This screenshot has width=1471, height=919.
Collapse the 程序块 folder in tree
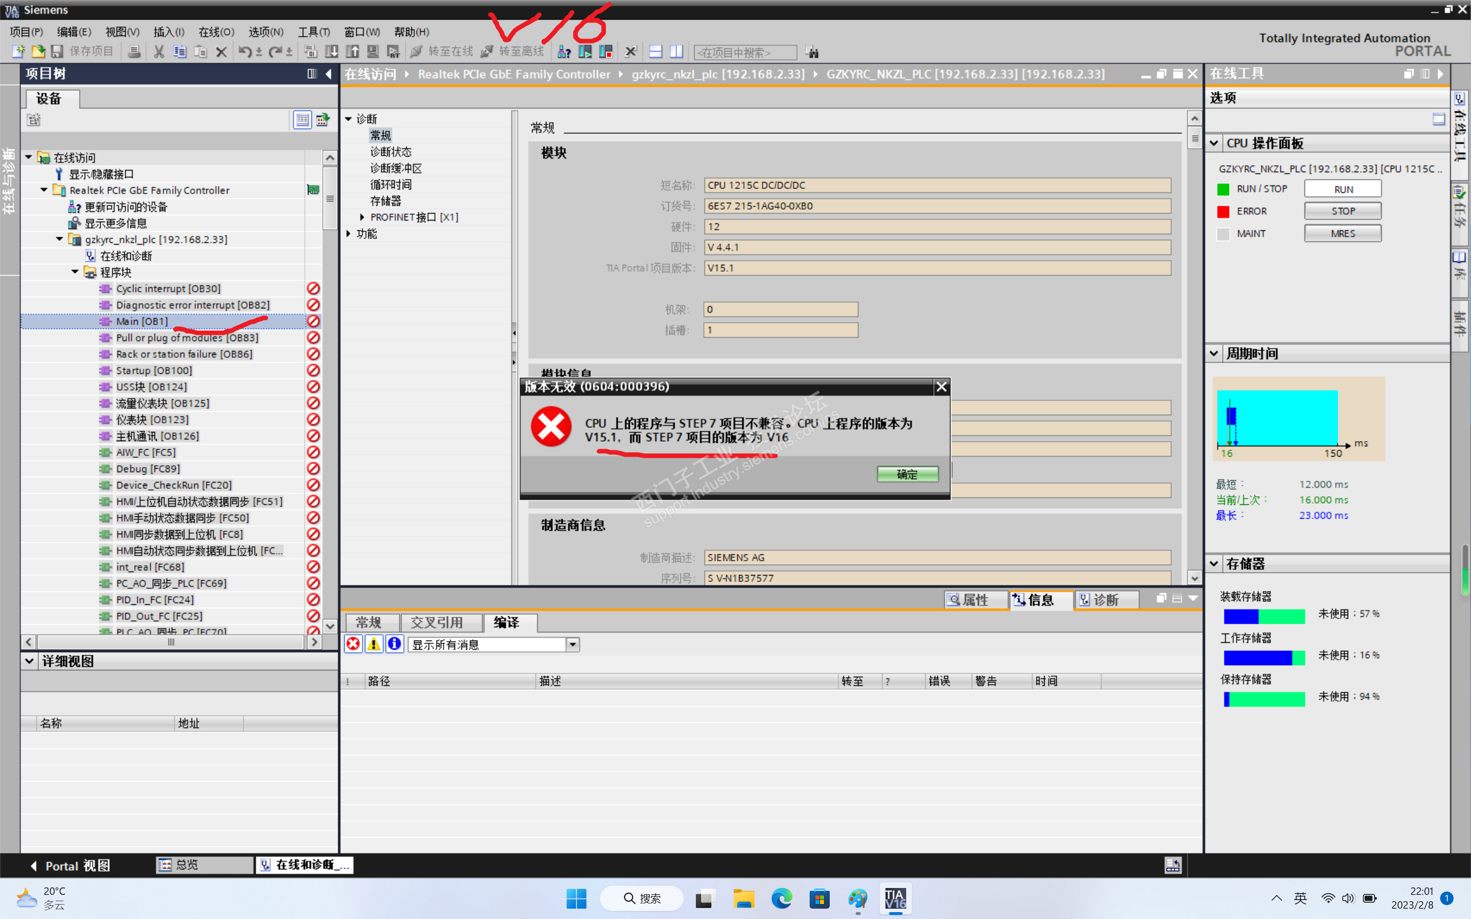pos(75,272)
